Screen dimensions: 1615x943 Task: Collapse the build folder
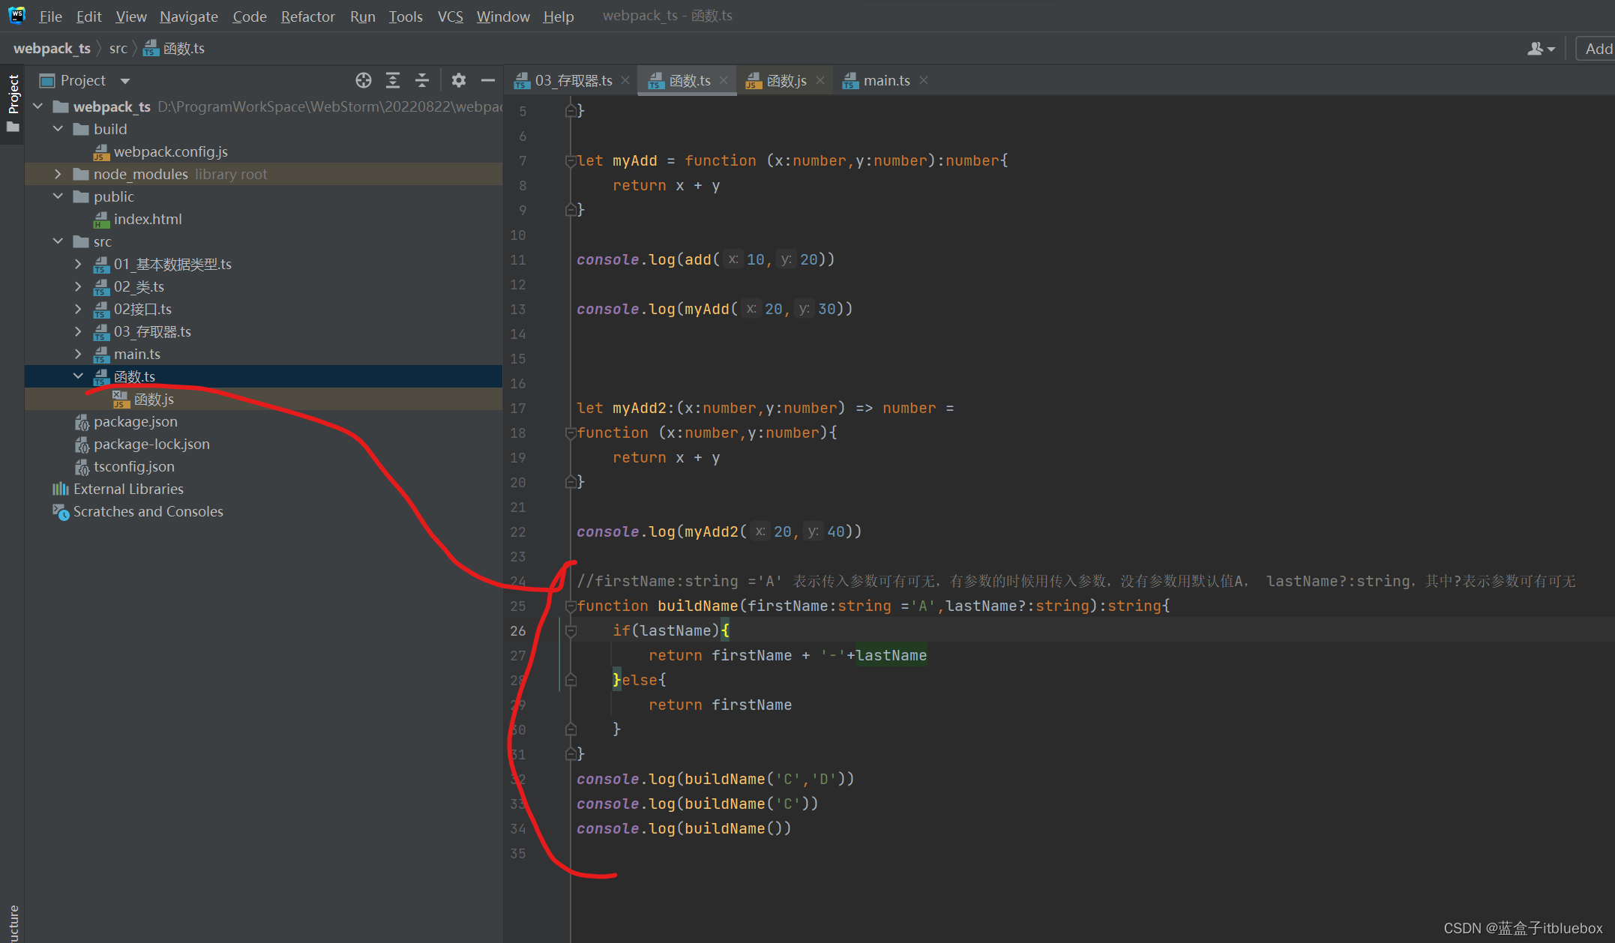coord(58,129)
